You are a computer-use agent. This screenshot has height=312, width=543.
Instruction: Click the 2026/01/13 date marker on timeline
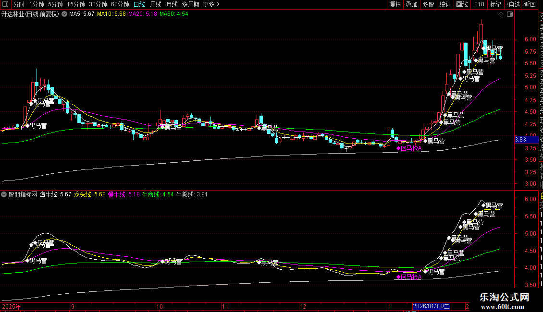(432, 306)
